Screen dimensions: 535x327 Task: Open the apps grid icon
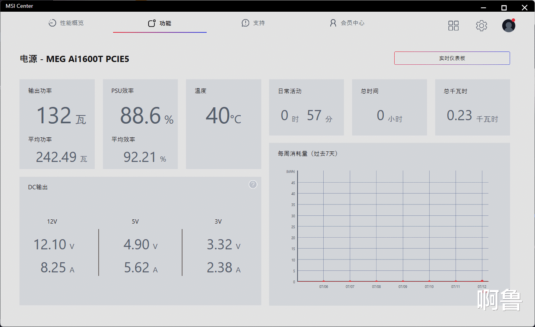click(x=454, y=26)
